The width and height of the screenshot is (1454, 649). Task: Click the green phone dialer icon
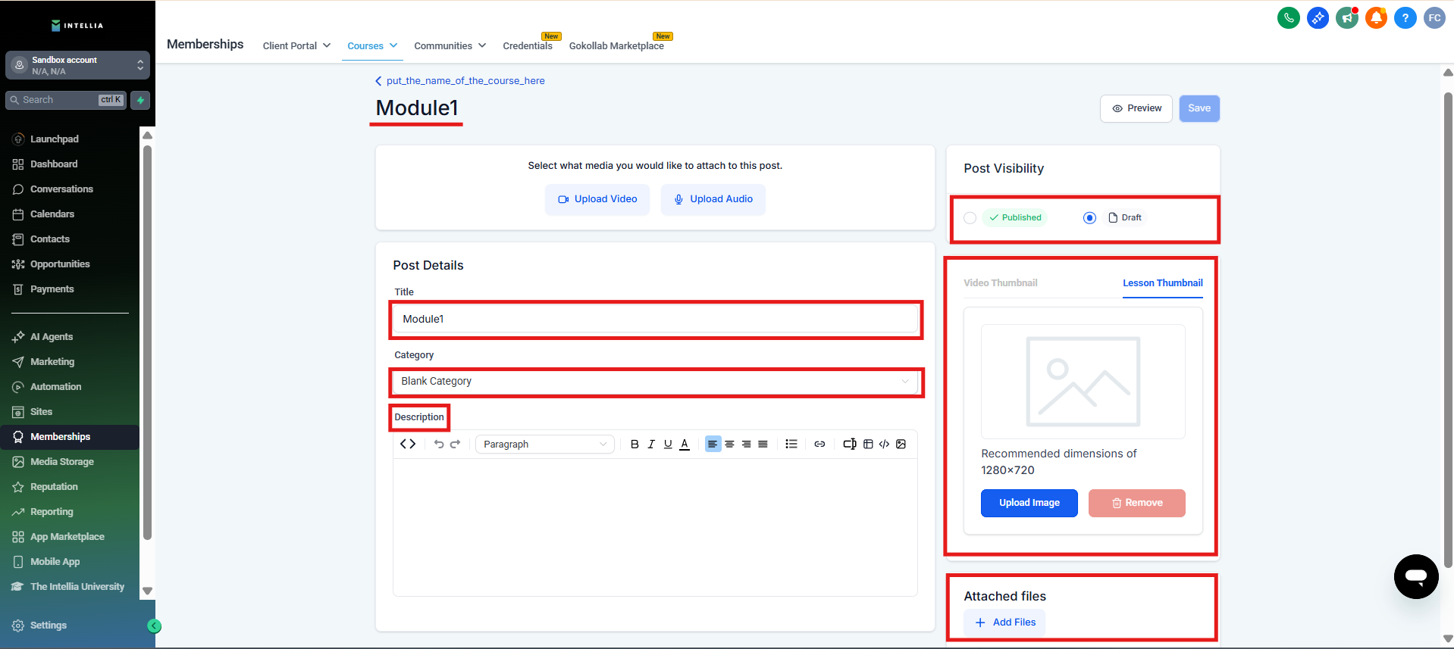[1288, 18]
